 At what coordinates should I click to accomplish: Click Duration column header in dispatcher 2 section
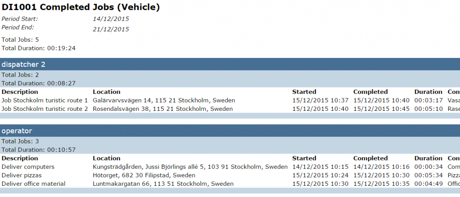(x=428, y=92)
